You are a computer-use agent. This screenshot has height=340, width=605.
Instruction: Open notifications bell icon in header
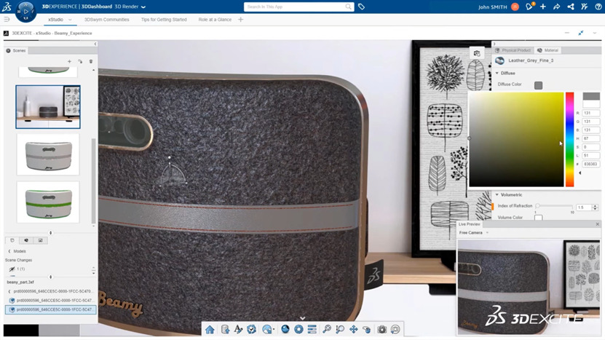[x=529, y=7]
